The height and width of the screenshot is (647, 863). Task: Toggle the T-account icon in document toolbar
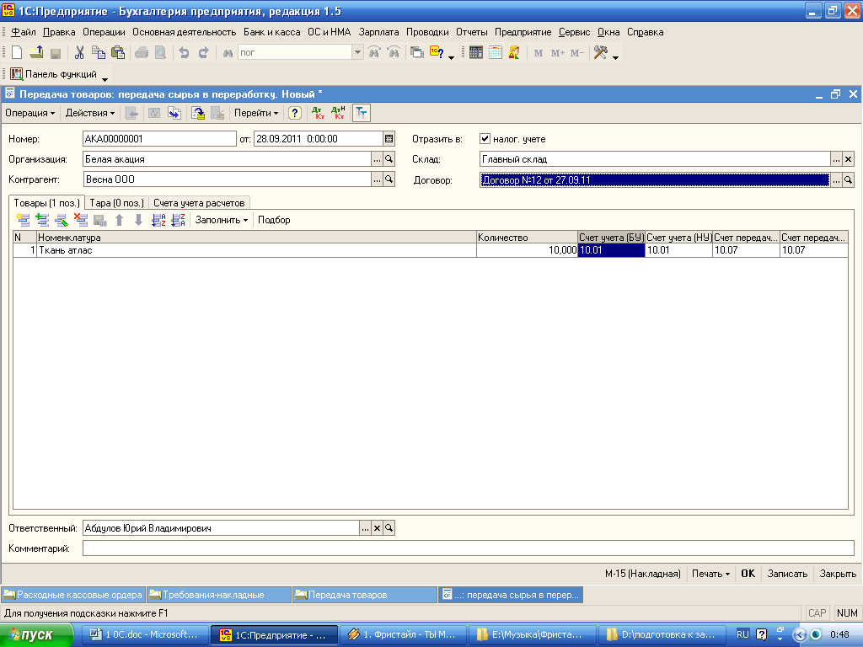click(361, 114)
